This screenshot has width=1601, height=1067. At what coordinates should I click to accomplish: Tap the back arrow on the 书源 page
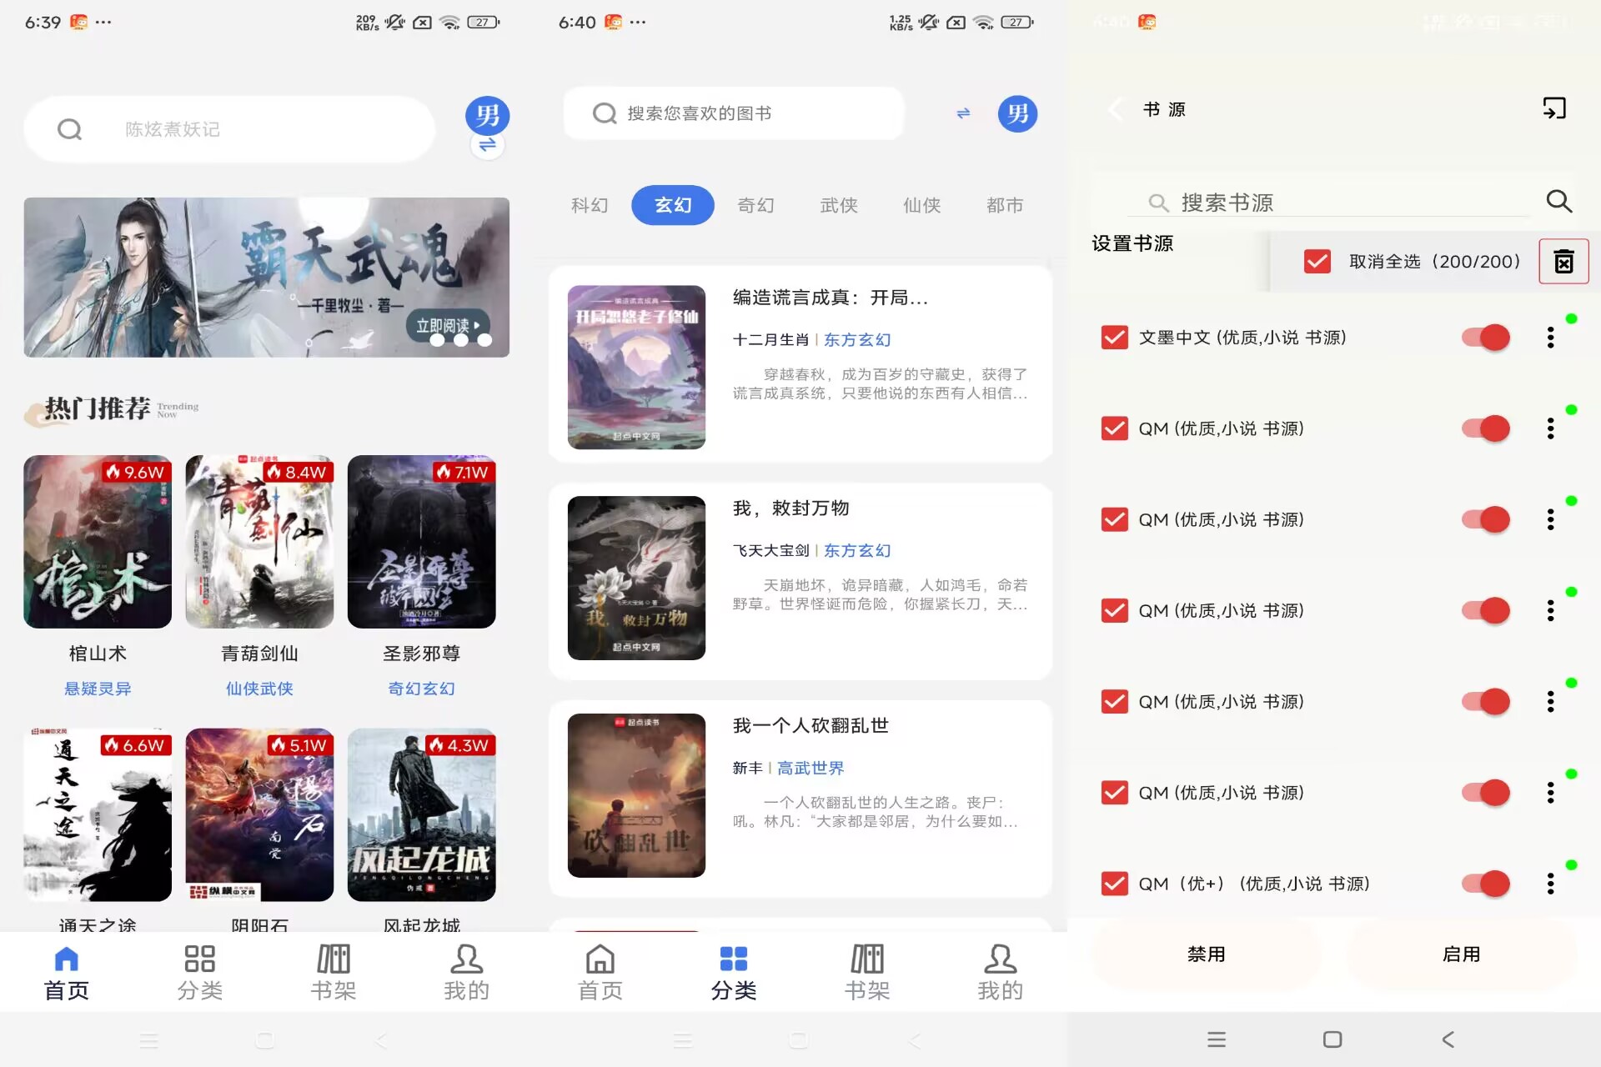click(1115, 109)
